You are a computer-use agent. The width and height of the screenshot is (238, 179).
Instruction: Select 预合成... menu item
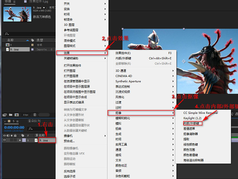(x=69, y=141)
